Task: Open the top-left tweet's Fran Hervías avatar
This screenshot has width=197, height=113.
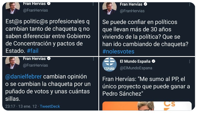Action: point(13,8)
